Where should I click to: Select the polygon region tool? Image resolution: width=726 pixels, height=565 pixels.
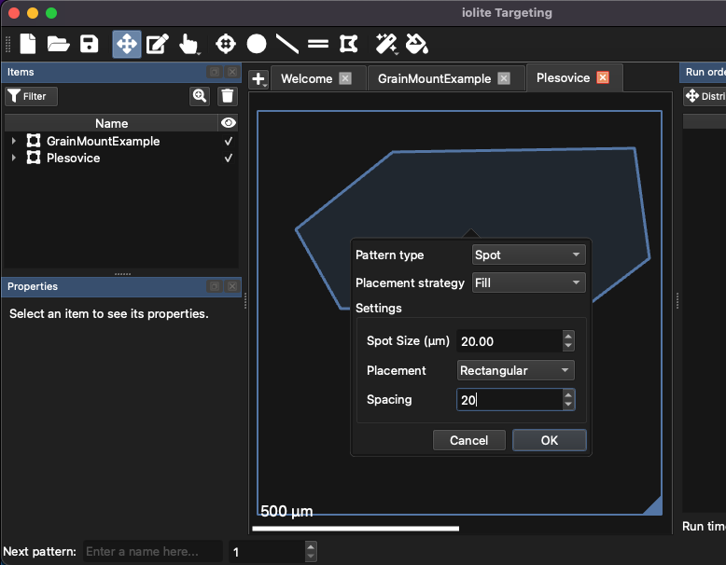click(x=348, y=45)
